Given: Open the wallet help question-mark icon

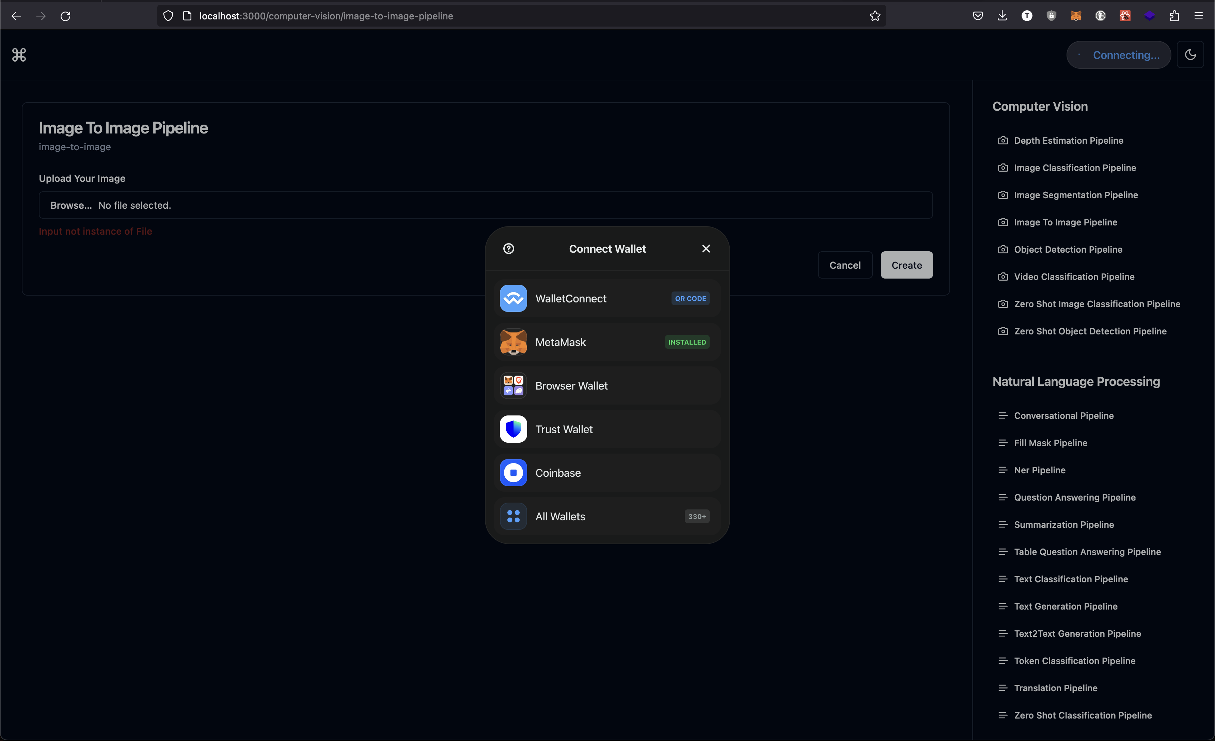Looking at the screenshot, I should (508, 249).
